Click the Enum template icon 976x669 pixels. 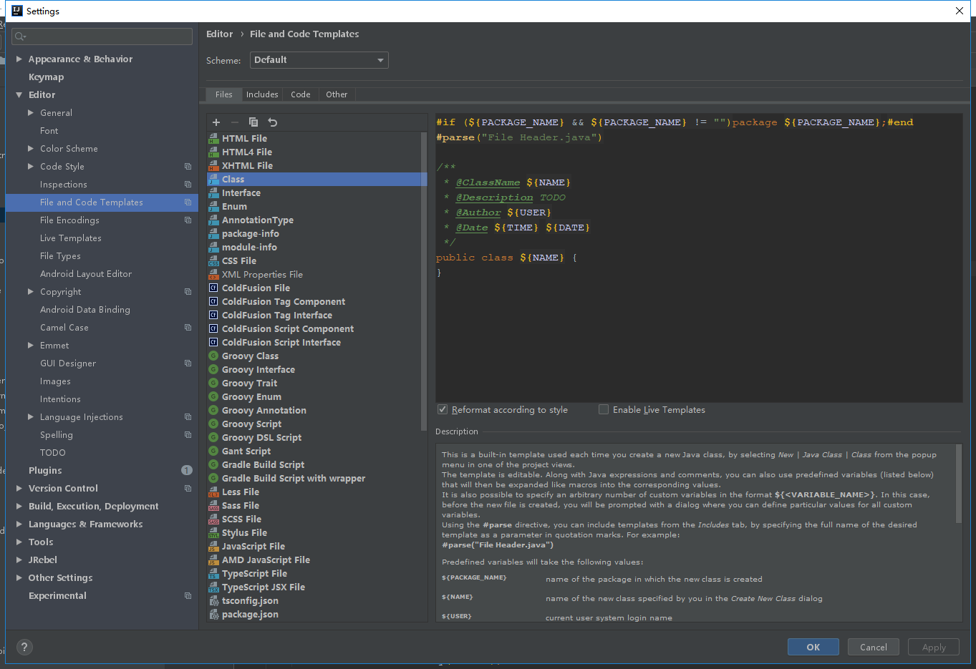[213, 207]
